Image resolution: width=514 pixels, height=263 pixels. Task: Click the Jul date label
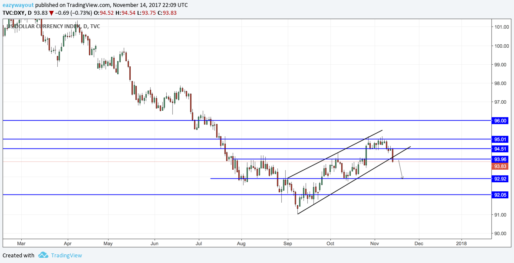[x=199, y=243]
